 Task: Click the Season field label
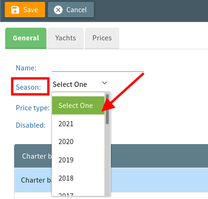coord(28,87)
